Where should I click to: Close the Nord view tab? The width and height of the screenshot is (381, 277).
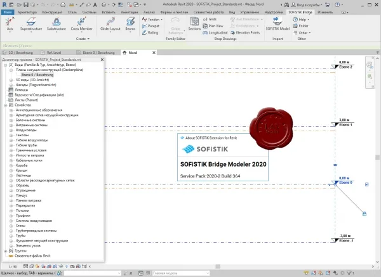point(154,53)
